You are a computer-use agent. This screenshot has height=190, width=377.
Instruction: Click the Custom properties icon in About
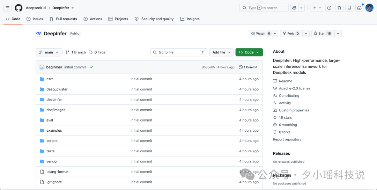tap(275, 110)
